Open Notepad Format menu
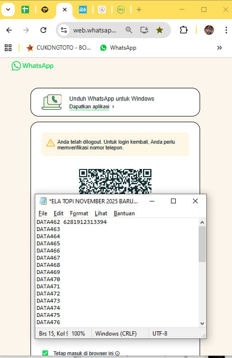 click(79, 213)
